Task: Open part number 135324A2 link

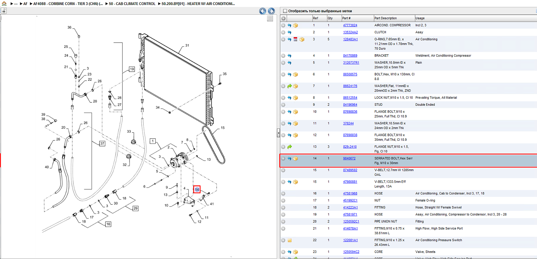Action: click(x=350, y=33)
